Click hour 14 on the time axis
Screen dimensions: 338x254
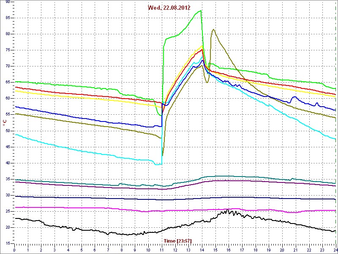(202, 250)
